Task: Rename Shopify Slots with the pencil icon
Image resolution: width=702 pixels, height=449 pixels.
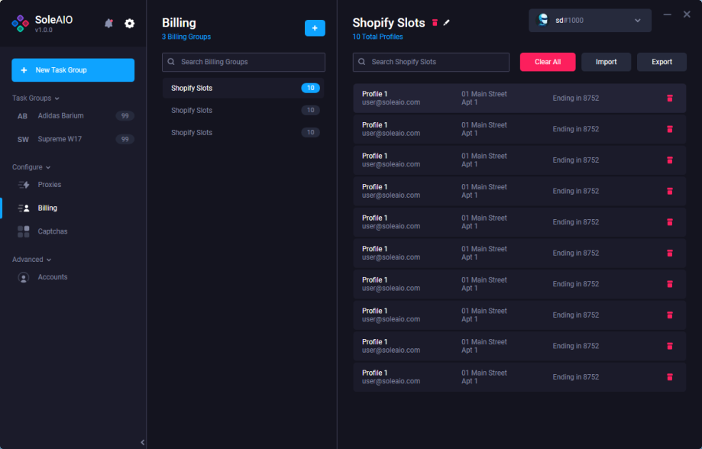Action: click(x=446, y=22)
